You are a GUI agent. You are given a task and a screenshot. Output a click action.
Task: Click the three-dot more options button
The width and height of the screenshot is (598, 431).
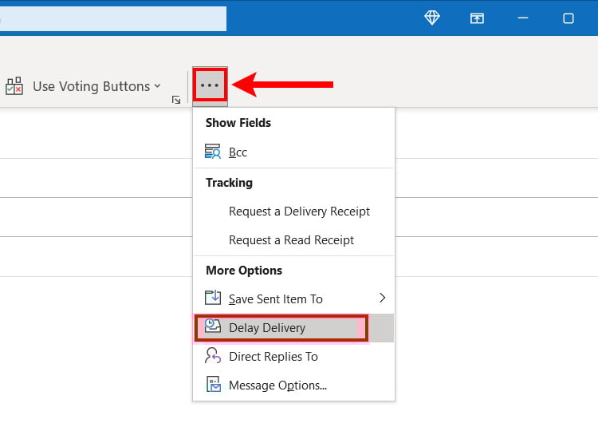point(210,85)
